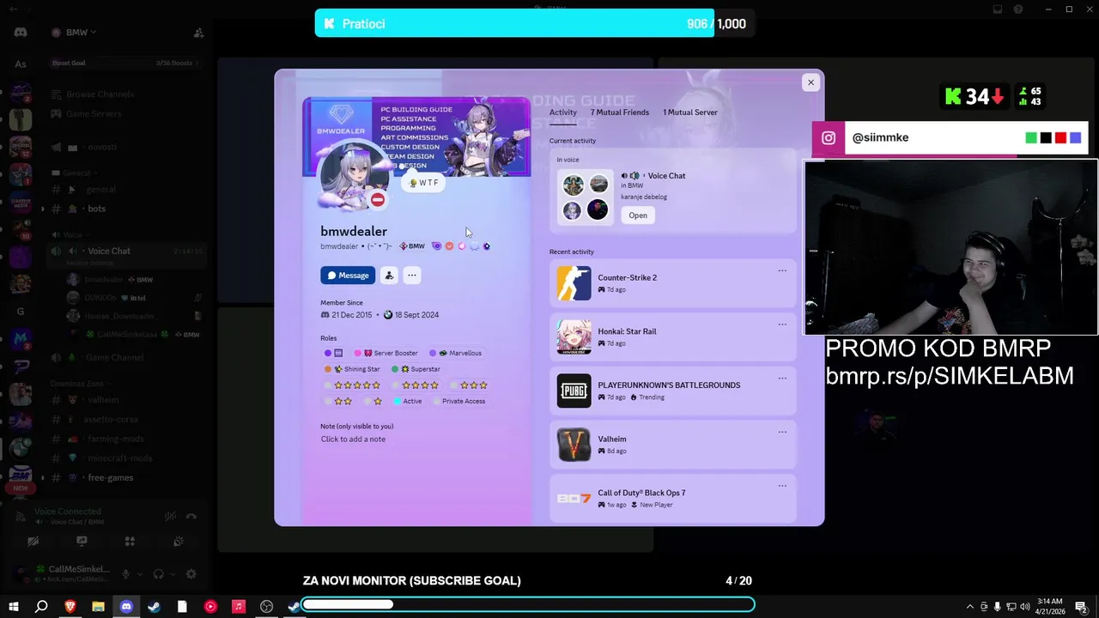Open the Boost Goal bar
This screenshot has height=618, width=1099.
(x=125, y=63)
